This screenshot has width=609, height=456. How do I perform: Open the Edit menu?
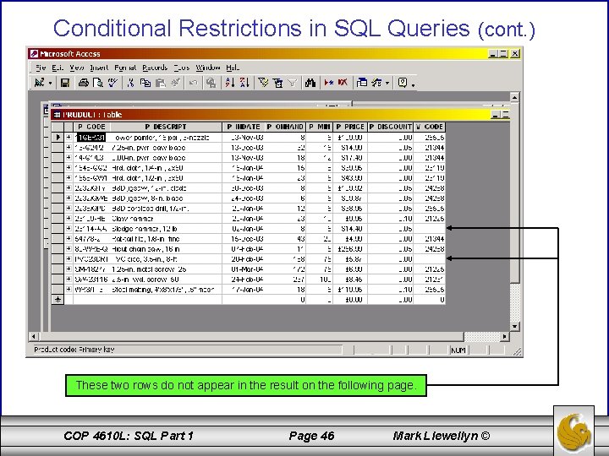pyautogui.click(x=58, y=68)
